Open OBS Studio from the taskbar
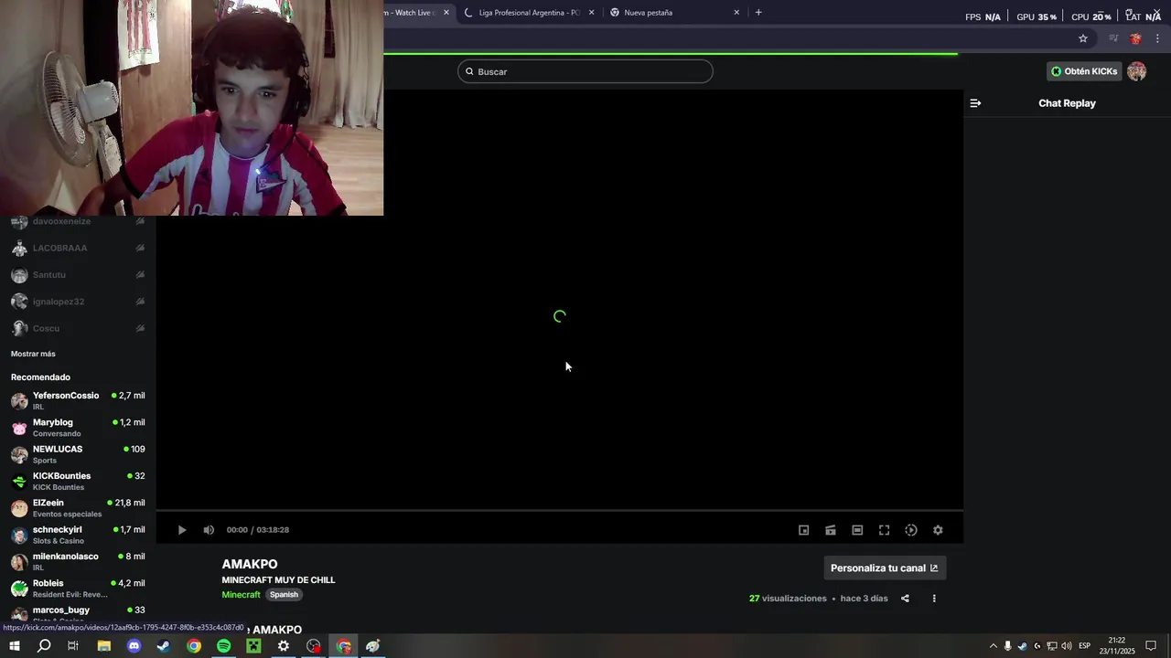The image size is (1171, 658). pyautogui.click(x=314, y=646)
